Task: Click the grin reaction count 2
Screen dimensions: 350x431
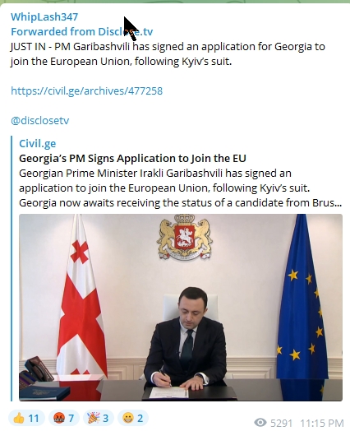Action: tap(140, 418)
